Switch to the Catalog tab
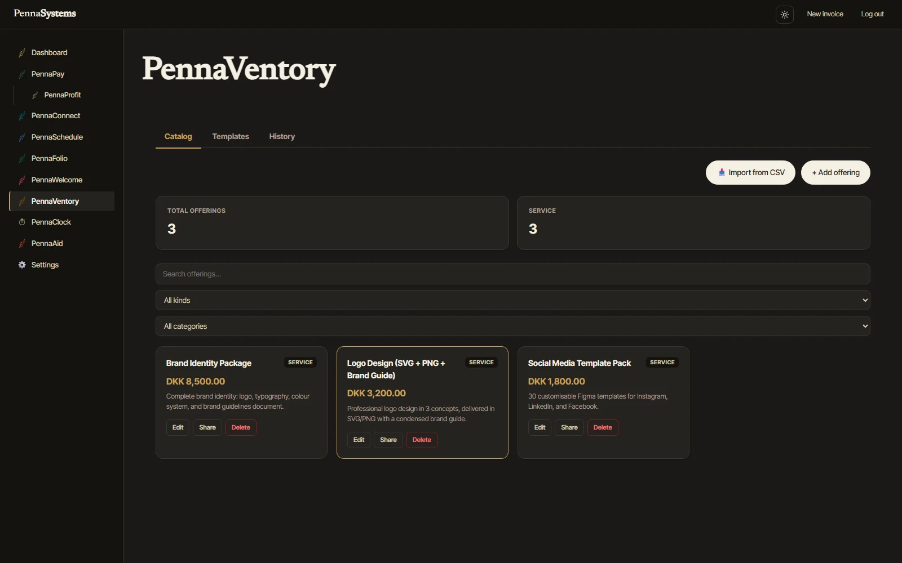Image resolution: width=902 pixels, height=563 pixels. [x=178, y=137]
